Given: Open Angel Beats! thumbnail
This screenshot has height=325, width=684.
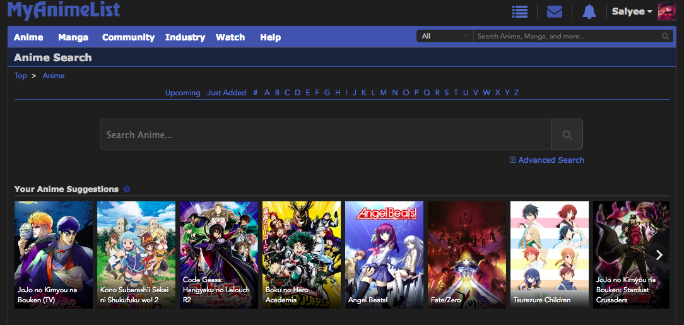Looking at the screenshot, I should (384, 255).
